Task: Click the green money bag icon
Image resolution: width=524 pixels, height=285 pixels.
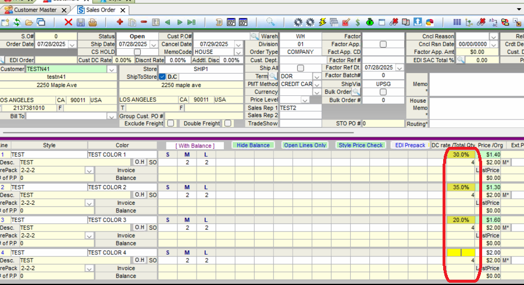Action: point(369,23)
